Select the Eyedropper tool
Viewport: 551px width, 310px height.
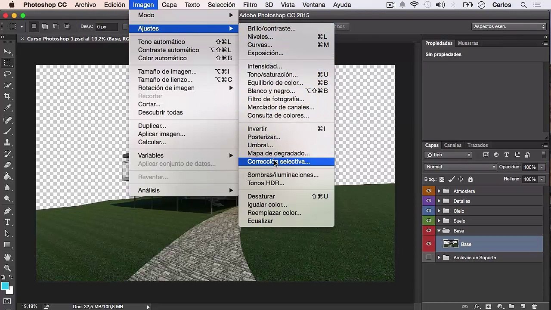(x=7, y=108)
